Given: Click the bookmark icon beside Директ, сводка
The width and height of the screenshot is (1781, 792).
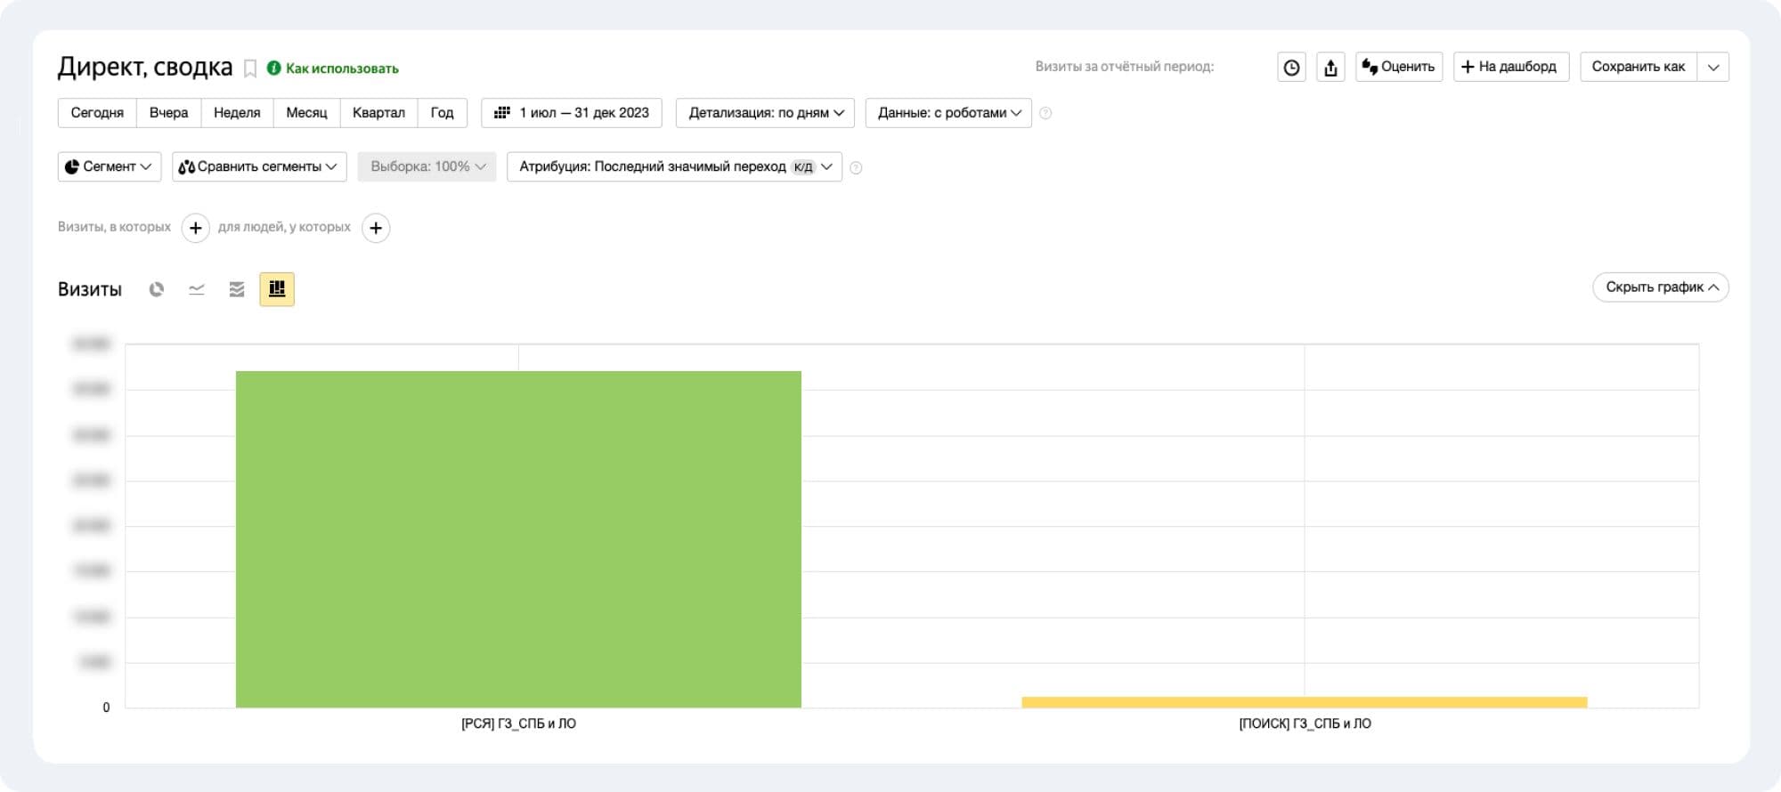Looking at the screenshot, I should coord(250,69).
